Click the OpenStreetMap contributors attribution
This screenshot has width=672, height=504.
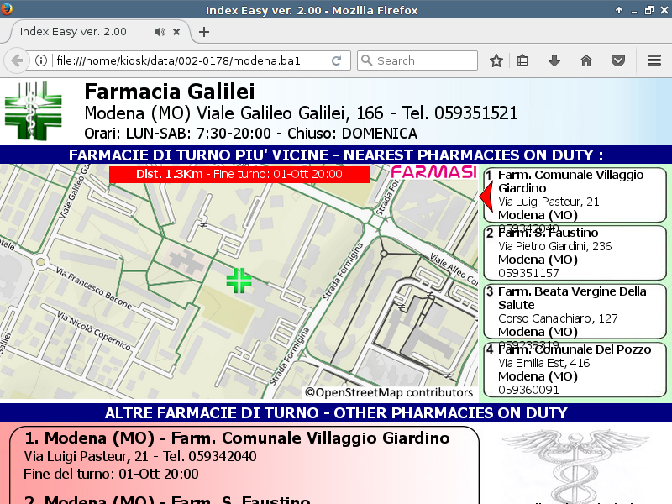(389, 392)
